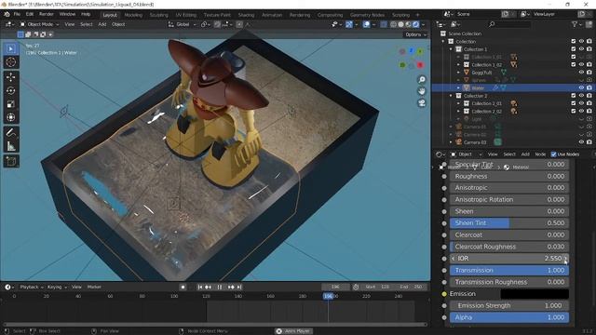Activate the Add Cube tool
This screenshot has height=335, width=596.
click(10, 161)
